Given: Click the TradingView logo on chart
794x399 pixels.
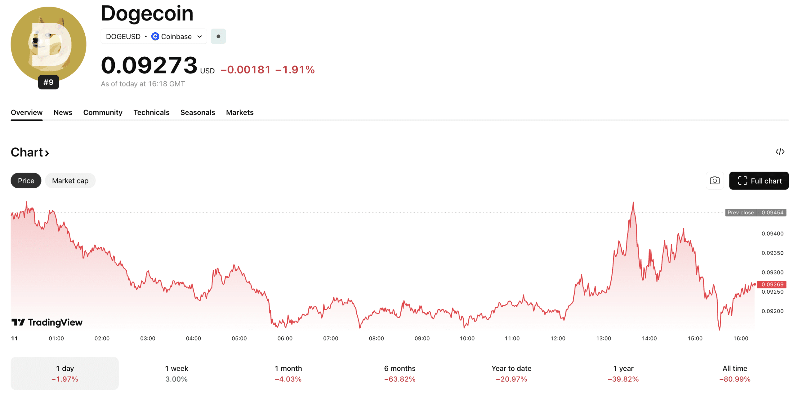Looking at the screenshot, I should [x=47, y=322].
